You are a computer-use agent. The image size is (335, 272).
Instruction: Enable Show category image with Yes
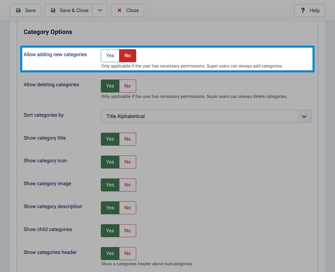[110, 185]
